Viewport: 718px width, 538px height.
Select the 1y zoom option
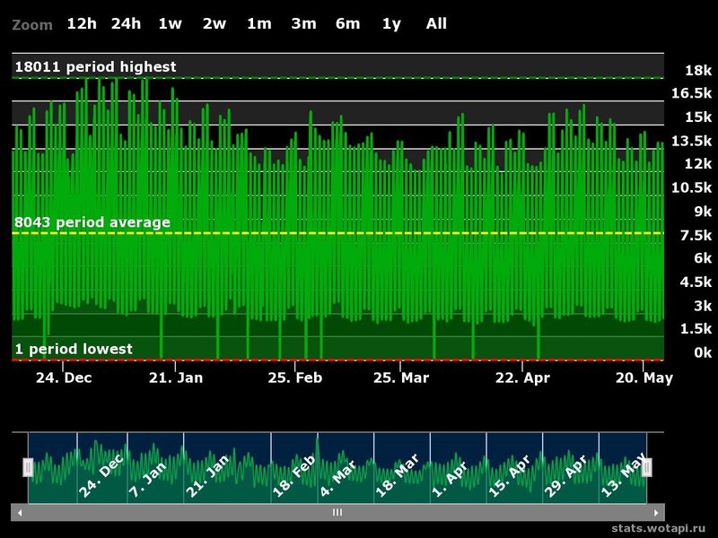390,24
